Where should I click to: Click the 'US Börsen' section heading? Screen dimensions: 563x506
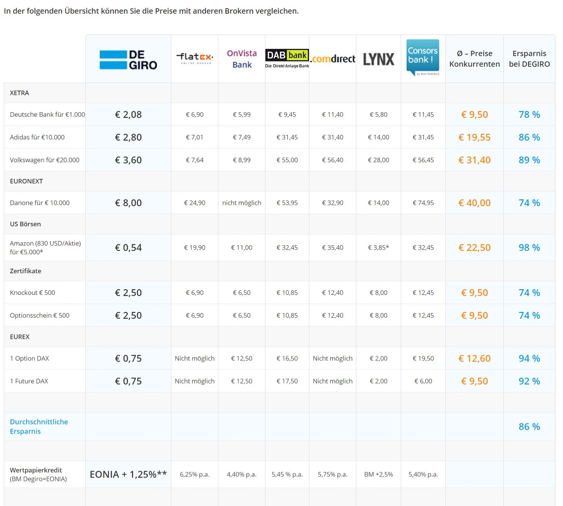click(x=25, y=224)
